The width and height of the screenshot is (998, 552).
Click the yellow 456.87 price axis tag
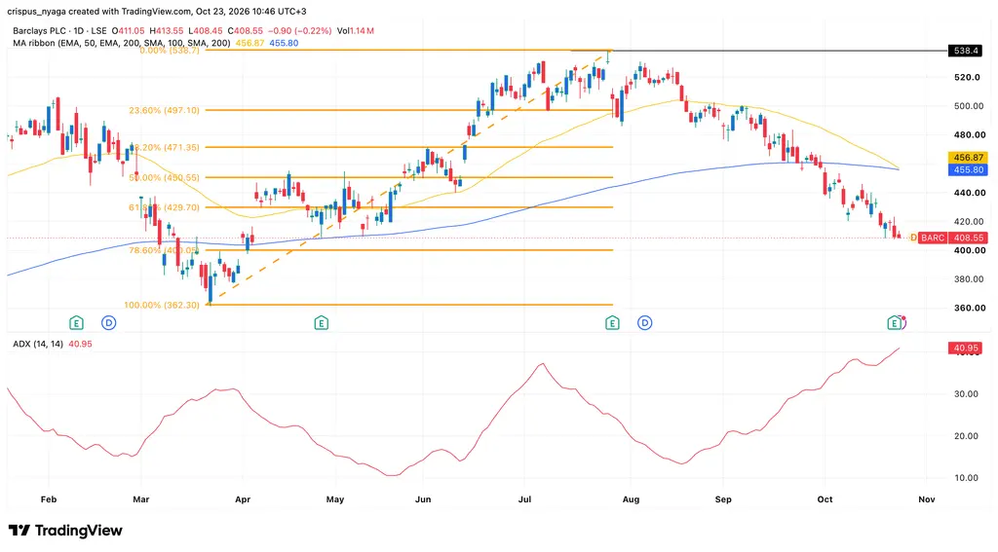pyautogui.click(x=968, y=157)
